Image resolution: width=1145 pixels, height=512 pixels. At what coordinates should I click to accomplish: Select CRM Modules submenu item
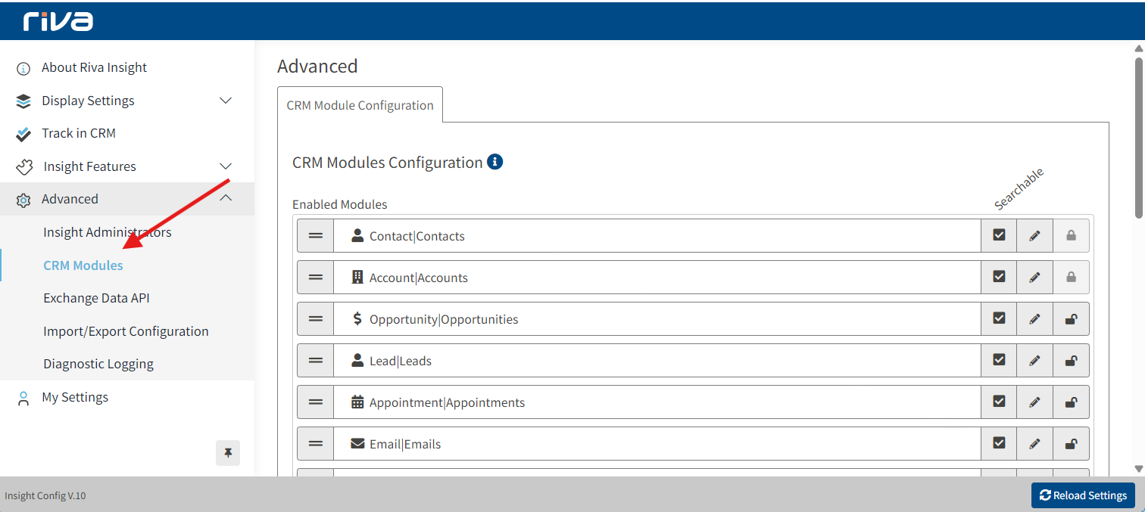[83, 265]
